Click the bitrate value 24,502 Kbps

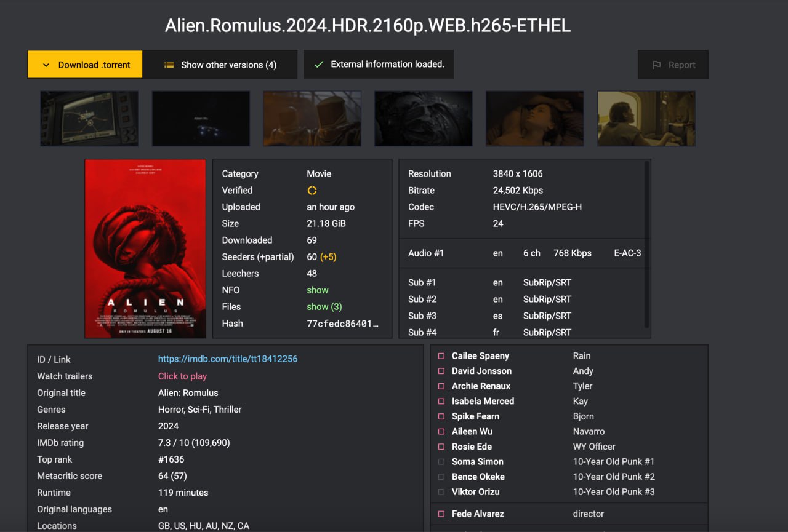[x=518, y=191]
